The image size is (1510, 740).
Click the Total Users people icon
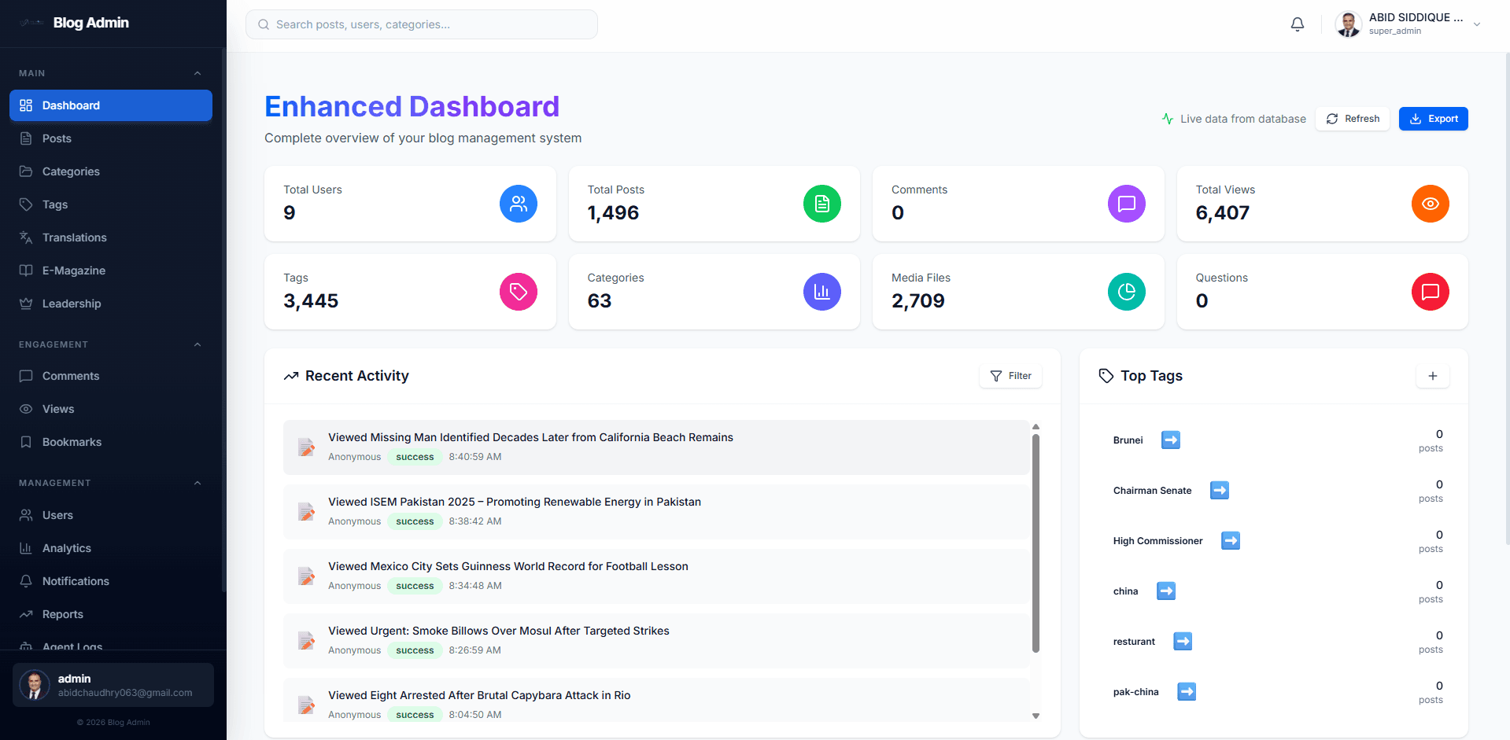[519, 204]
